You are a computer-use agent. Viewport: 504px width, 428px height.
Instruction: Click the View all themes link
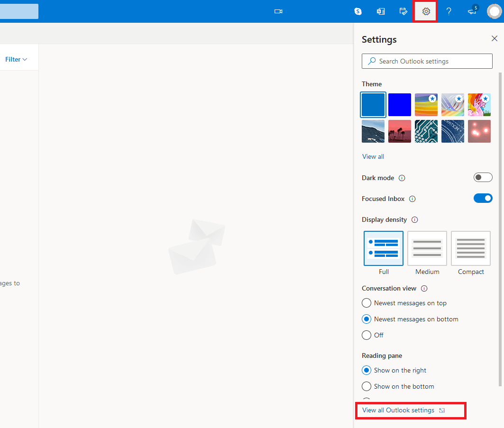(373, 156)
